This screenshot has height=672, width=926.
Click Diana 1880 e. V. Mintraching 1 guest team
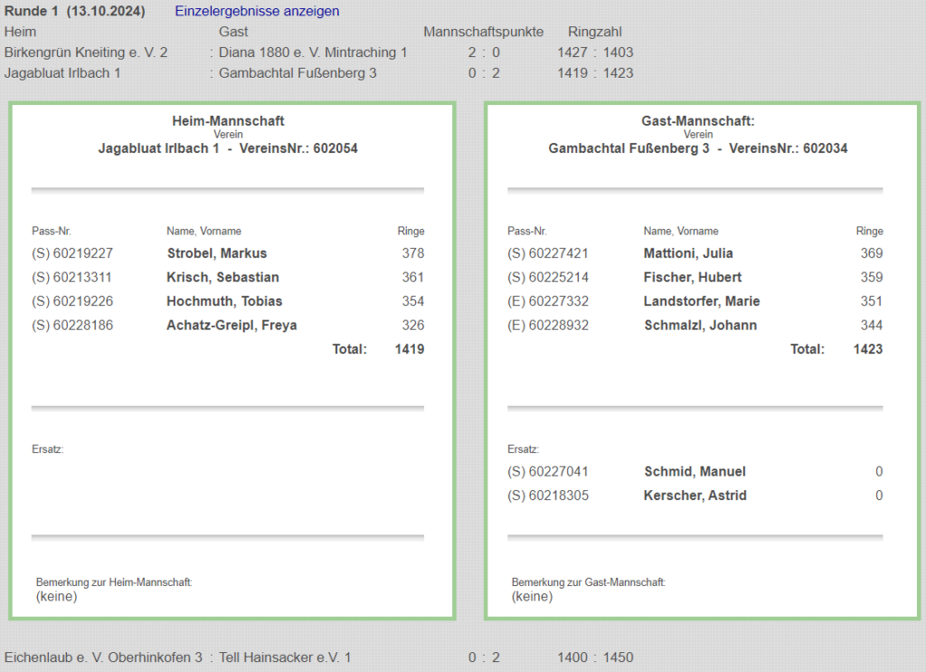coord(313,52)
